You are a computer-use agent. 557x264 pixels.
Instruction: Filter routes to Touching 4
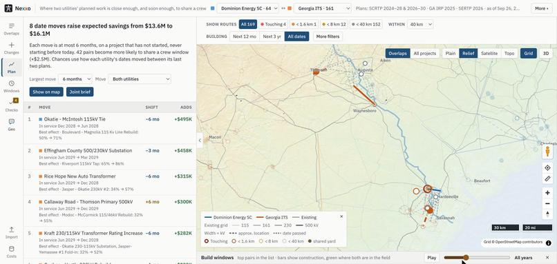coord(273,24)
